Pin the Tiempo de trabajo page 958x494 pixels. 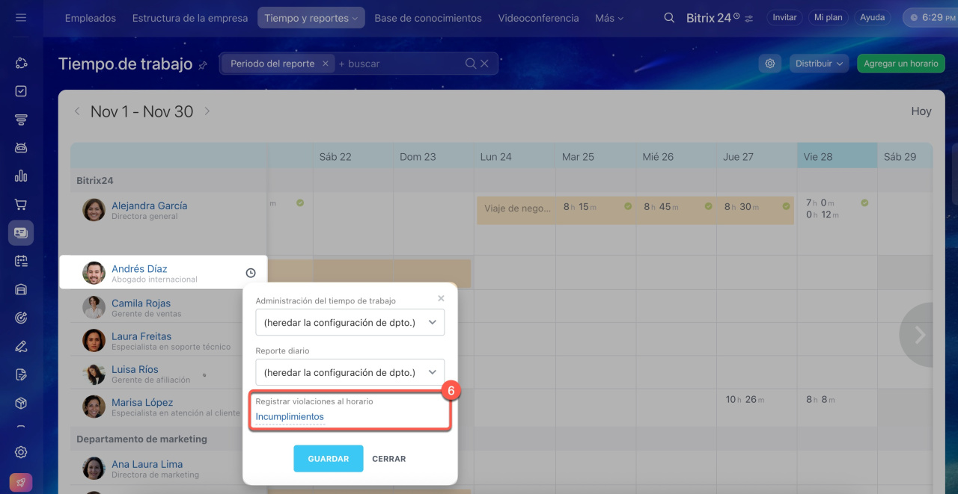coord(203,66)
